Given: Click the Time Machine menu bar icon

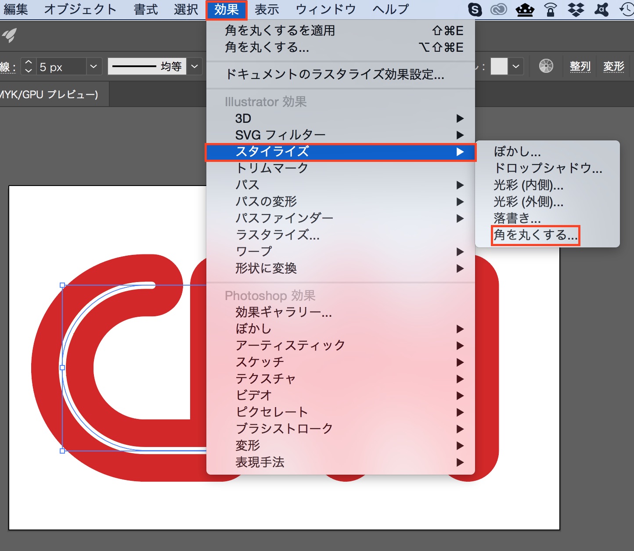Looking at the screenshot, I should coord(627,9).
